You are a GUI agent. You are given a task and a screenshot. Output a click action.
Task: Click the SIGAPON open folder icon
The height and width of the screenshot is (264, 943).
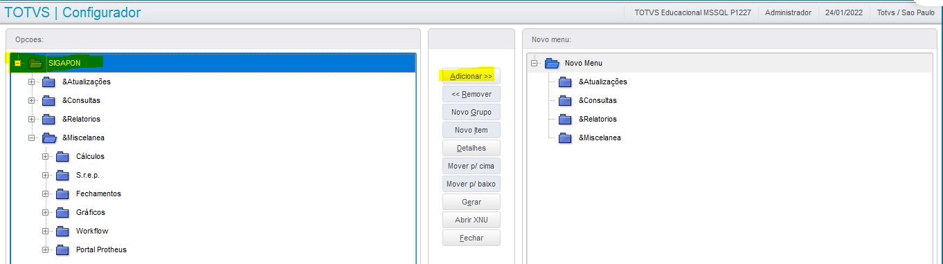tap(35, 63)
